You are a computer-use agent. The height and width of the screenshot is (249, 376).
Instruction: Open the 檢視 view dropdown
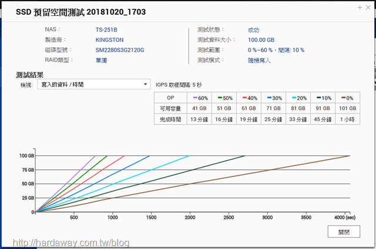pos(94,84)
